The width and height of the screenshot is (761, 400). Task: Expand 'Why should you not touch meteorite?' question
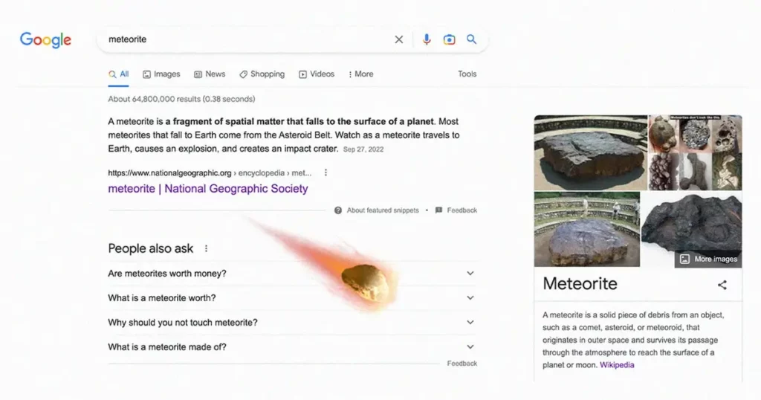click(292, 323)
